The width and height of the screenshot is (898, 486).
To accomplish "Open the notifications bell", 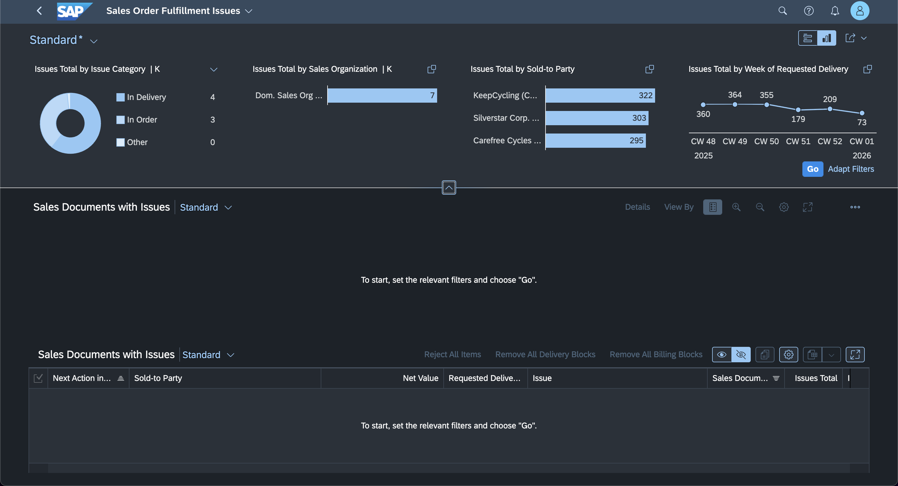I will point(834,11).
